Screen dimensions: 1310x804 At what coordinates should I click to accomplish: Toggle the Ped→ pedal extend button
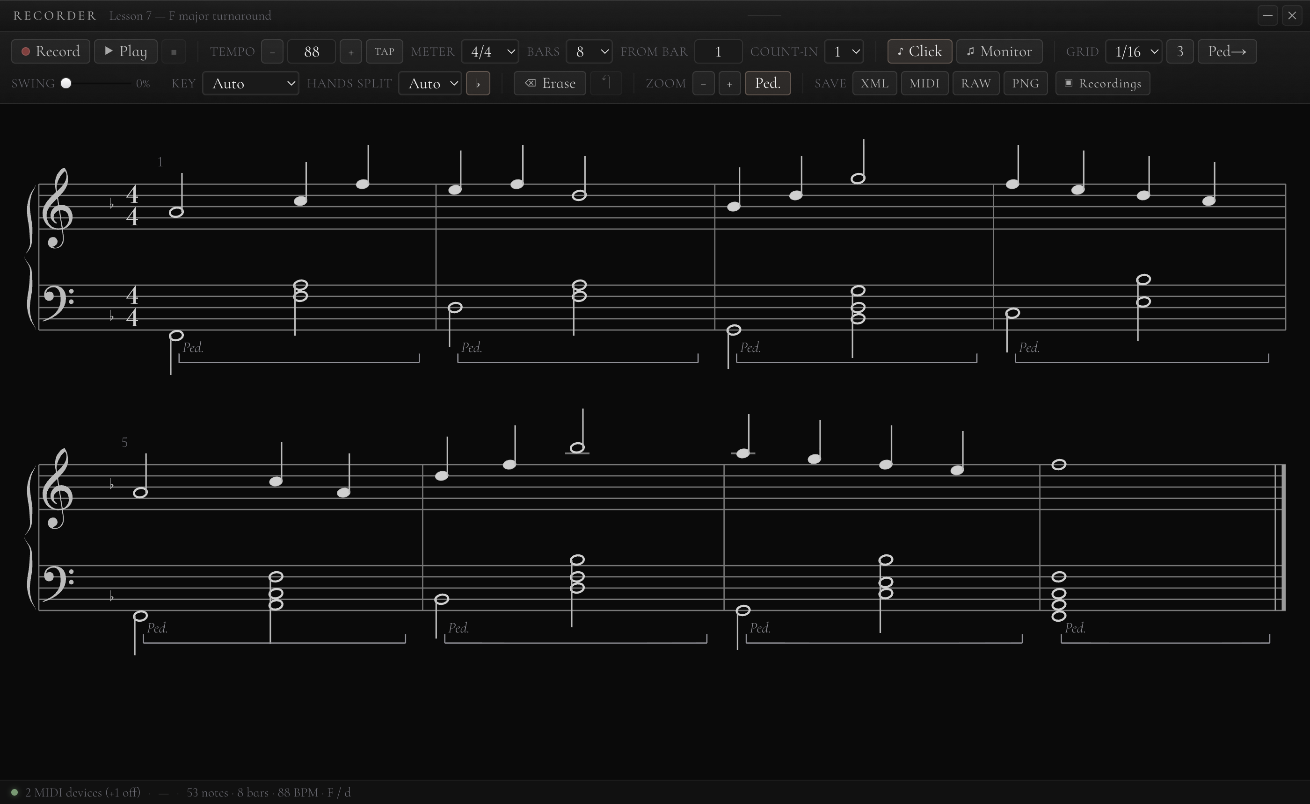(1227, 51)
